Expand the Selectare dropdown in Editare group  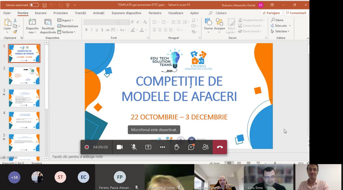pos(280,31)
